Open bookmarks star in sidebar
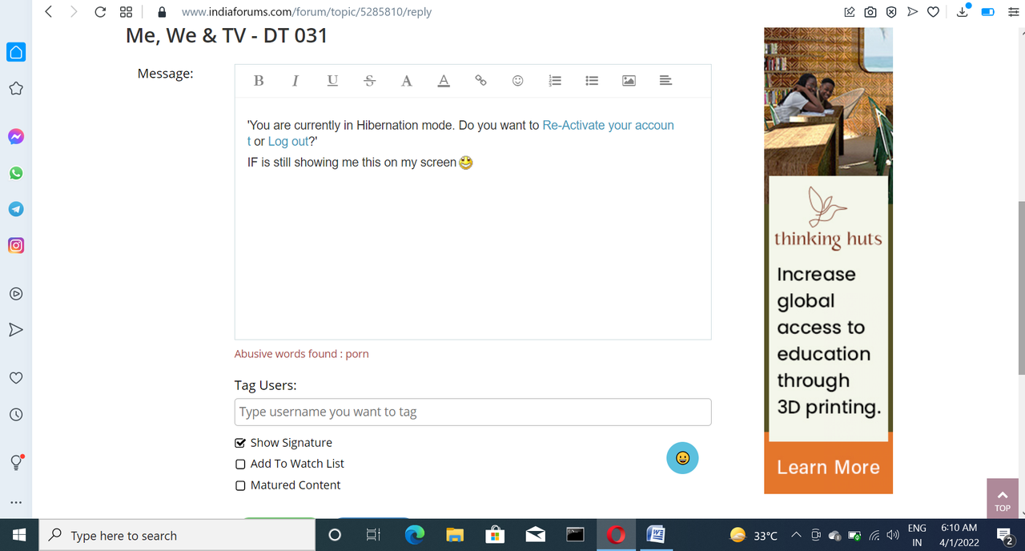This screenshot has height=551, width=1025. [x=16, y=88]
